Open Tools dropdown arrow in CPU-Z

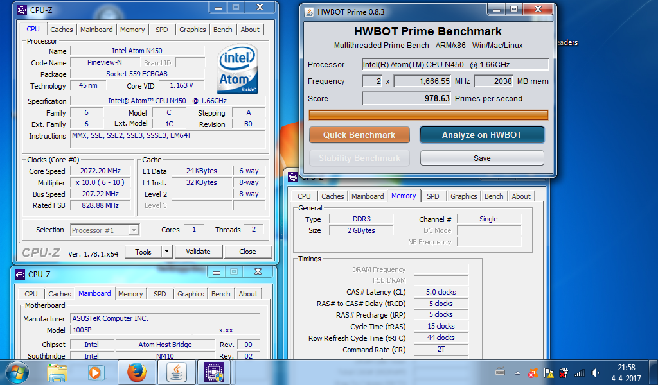pyautogui.click(x=166, y=252)
